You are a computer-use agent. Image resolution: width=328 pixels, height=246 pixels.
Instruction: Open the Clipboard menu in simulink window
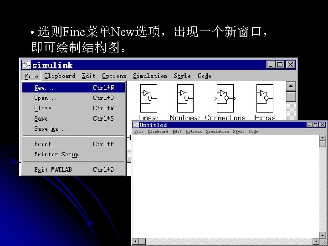60,76
